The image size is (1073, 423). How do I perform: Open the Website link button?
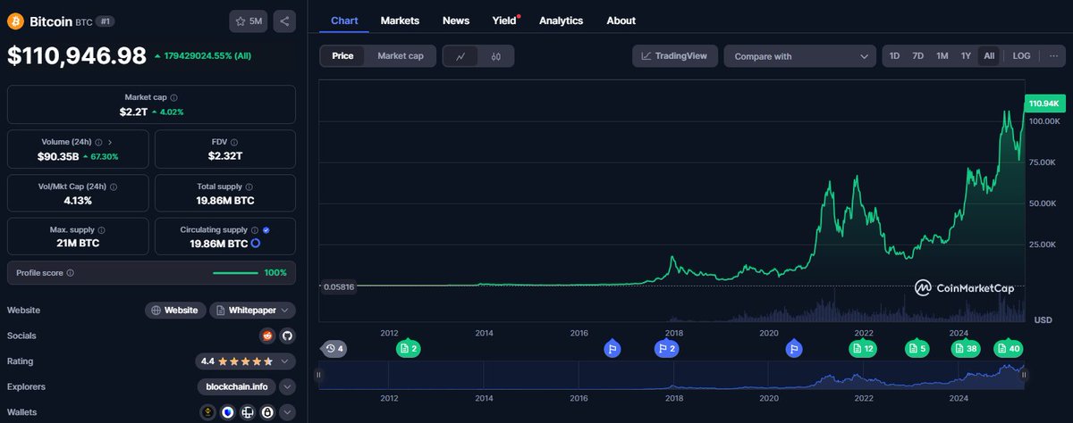[x=175, y=310]
